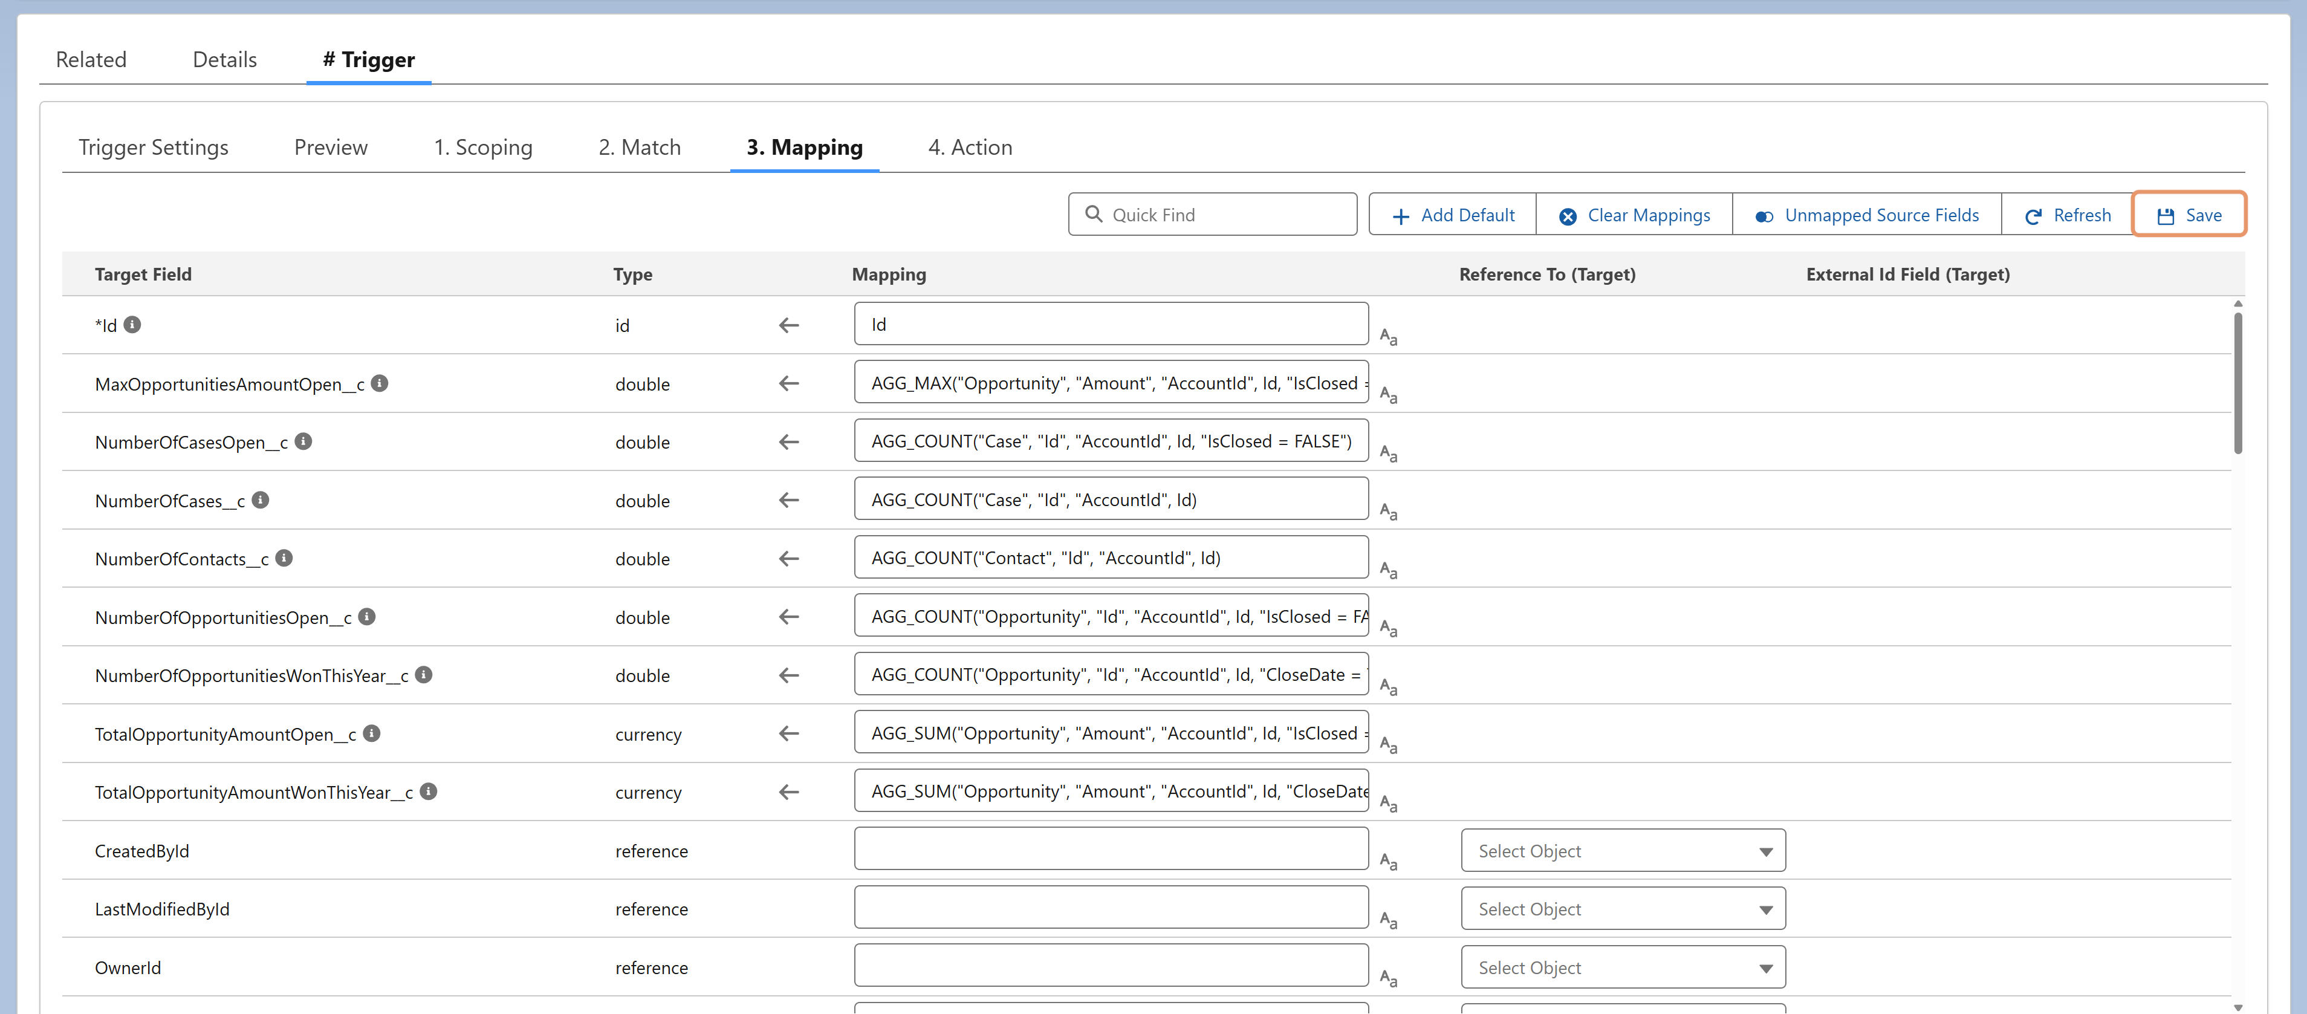Click Aa icon in MaxOpportunitiesAmountOpen__c row
The height and width of the screenshot is (1014, 2307).
(x=1388, y=395)
